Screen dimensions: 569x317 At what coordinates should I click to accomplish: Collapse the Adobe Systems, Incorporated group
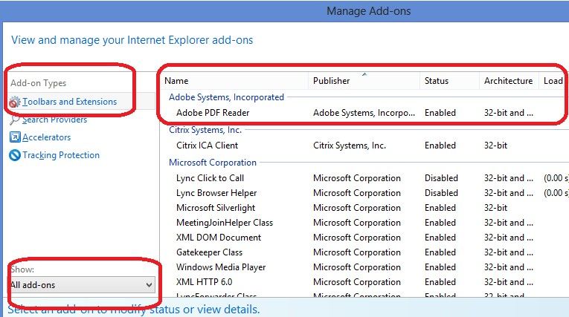[x=226, y=97]
